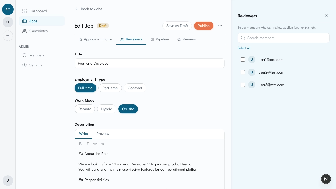Screen dimensions: 336x189
Task: Go to Dashboard in the sidebar
Action: (x=42, y=11)
